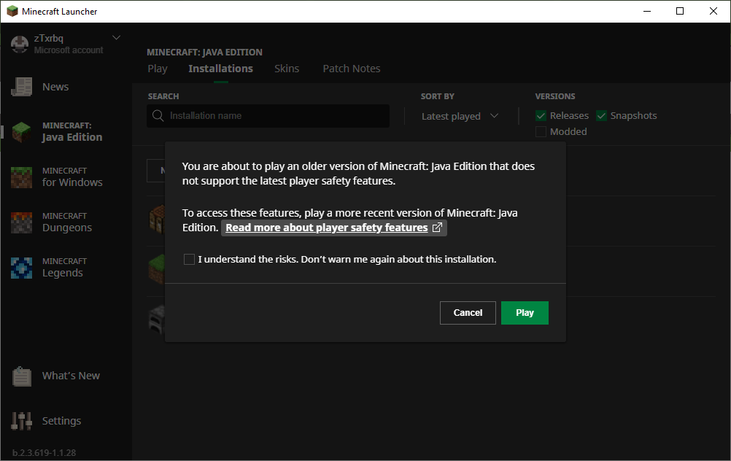Switch to the Play tab
731x461 pixels.
[x=157, y=69]
